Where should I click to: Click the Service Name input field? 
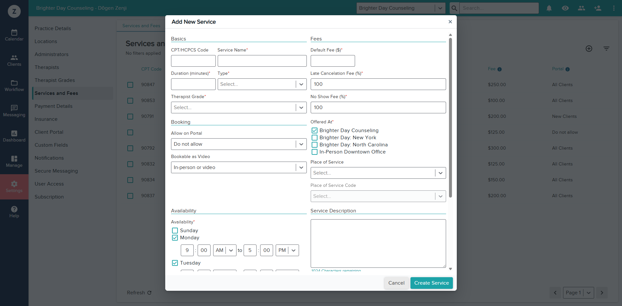(262, 61)
